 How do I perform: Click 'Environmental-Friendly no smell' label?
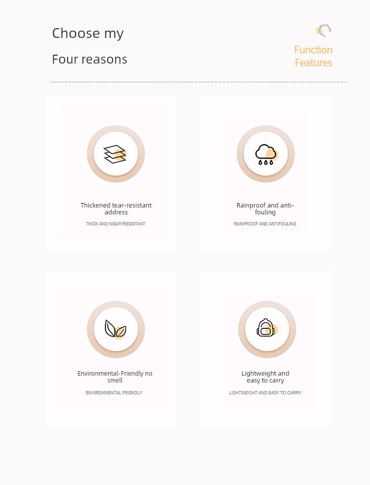point(115,377)
